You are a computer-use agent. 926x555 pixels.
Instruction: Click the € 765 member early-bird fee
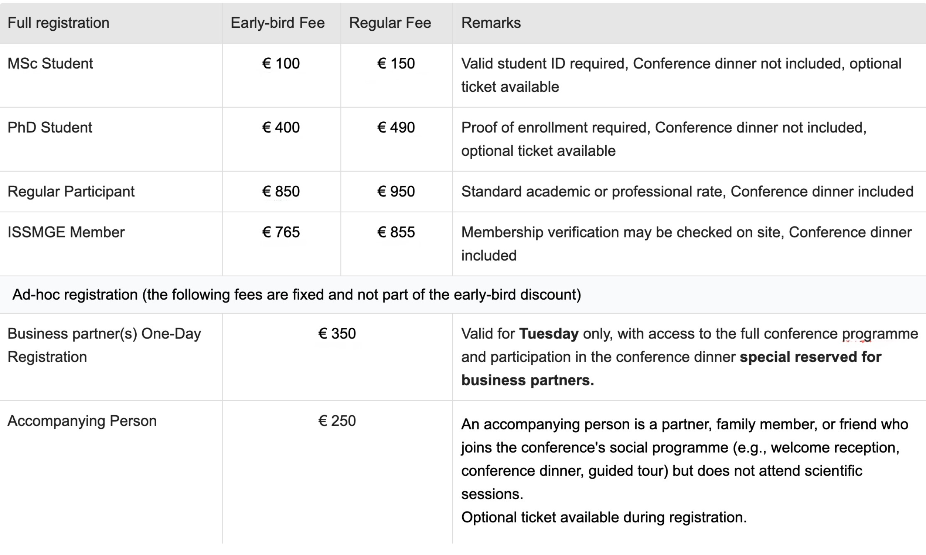281,232
